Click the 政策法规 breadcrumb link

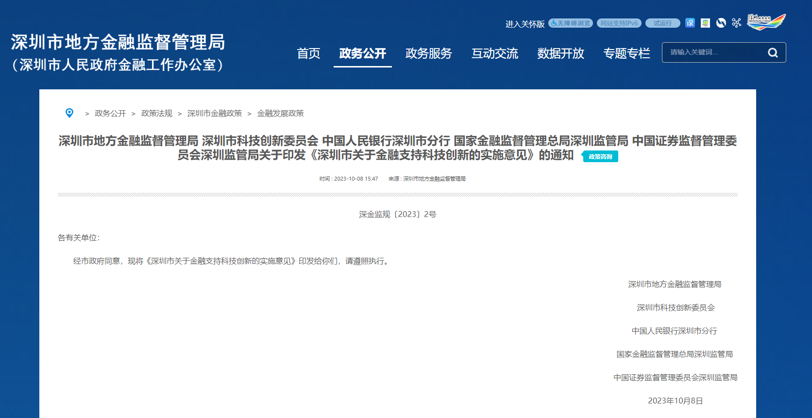pos(157,113)
